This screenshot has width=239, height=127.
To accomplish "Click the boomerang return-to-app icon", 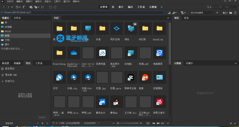I will 24,7.
